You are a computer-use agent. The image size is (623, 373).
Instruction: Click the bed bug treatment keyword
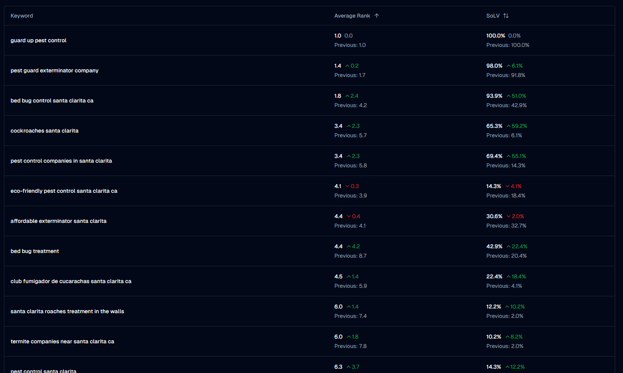pos(35,251)
